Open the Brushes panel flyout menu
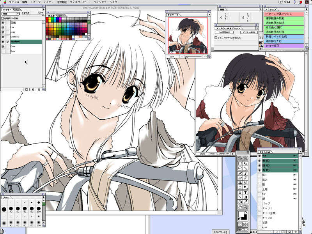 pyautogui.click(x=44, y=197)
